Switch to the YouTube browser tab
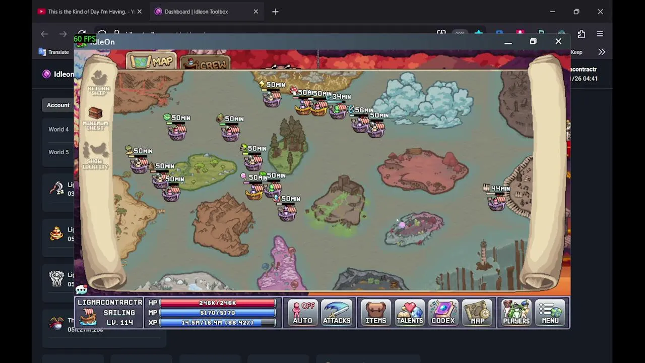This screenshot has width=645, height=363. pos(91,12)
